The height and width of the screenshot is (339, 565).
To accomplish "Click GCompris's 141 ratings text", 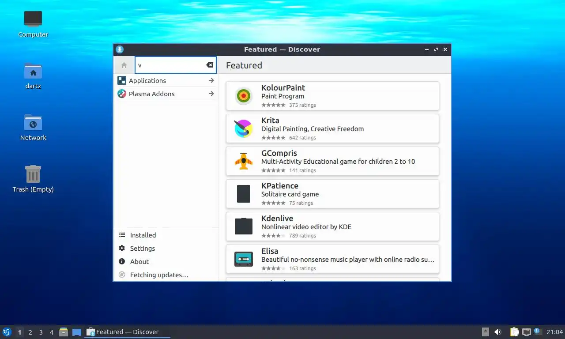I will coord(302,170).
